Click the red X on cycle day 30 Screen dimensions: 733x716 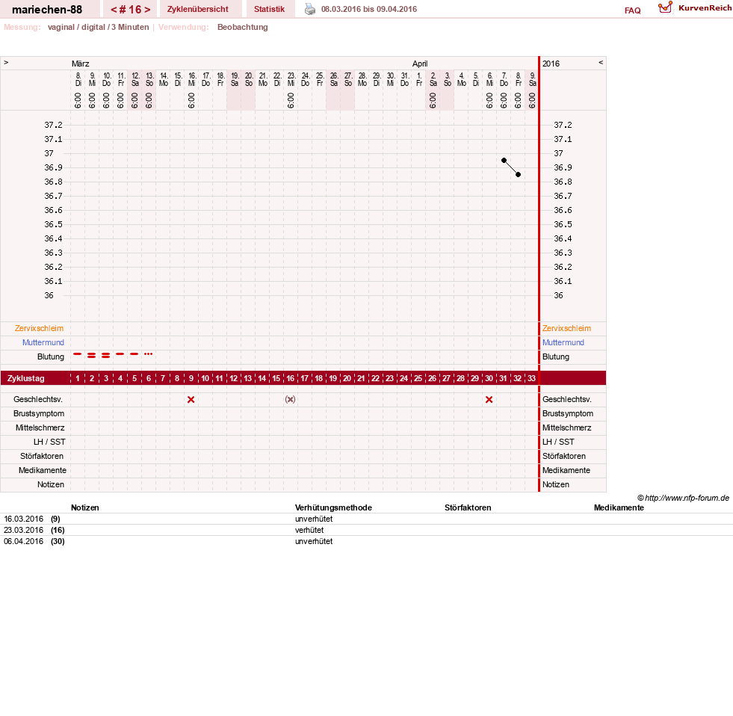coord(489,399)
